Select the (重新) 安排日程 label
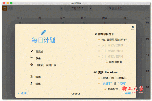Viewport: 152px width, 101px height. 46,65
